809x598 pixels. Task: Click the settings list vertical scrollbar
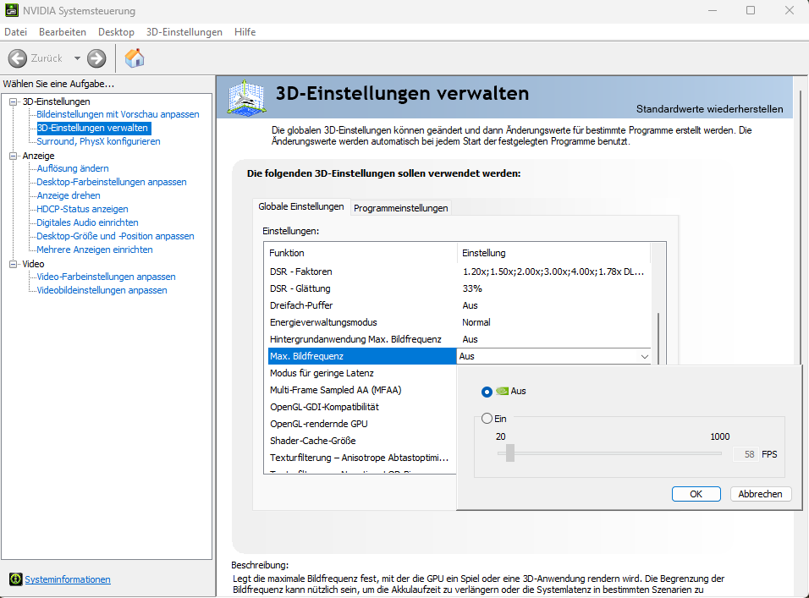(658, 338)
